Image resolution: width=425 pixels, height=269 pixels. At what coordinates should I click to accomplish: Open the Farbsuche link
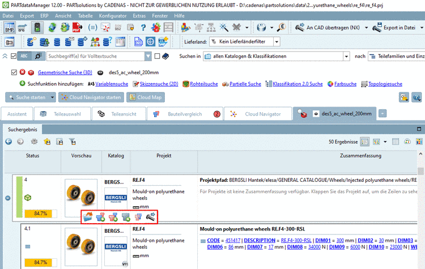click(x=345, y=84)
